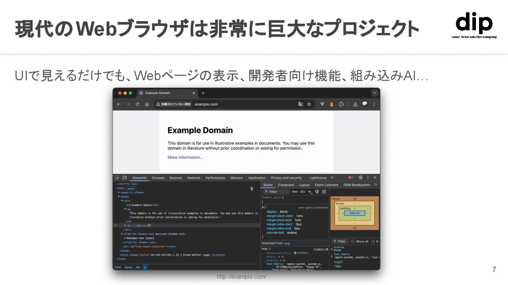The image size is (508, 285).
Task: Open DevTools settings gear
Action: (361, 178)
